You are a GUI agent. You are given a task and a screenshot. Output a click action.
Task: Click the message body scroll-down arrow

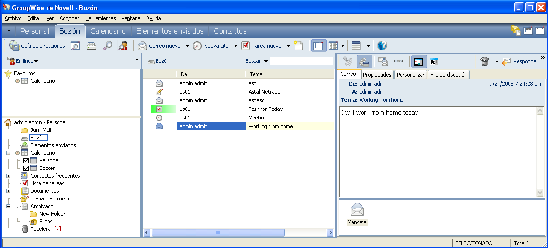540,193
